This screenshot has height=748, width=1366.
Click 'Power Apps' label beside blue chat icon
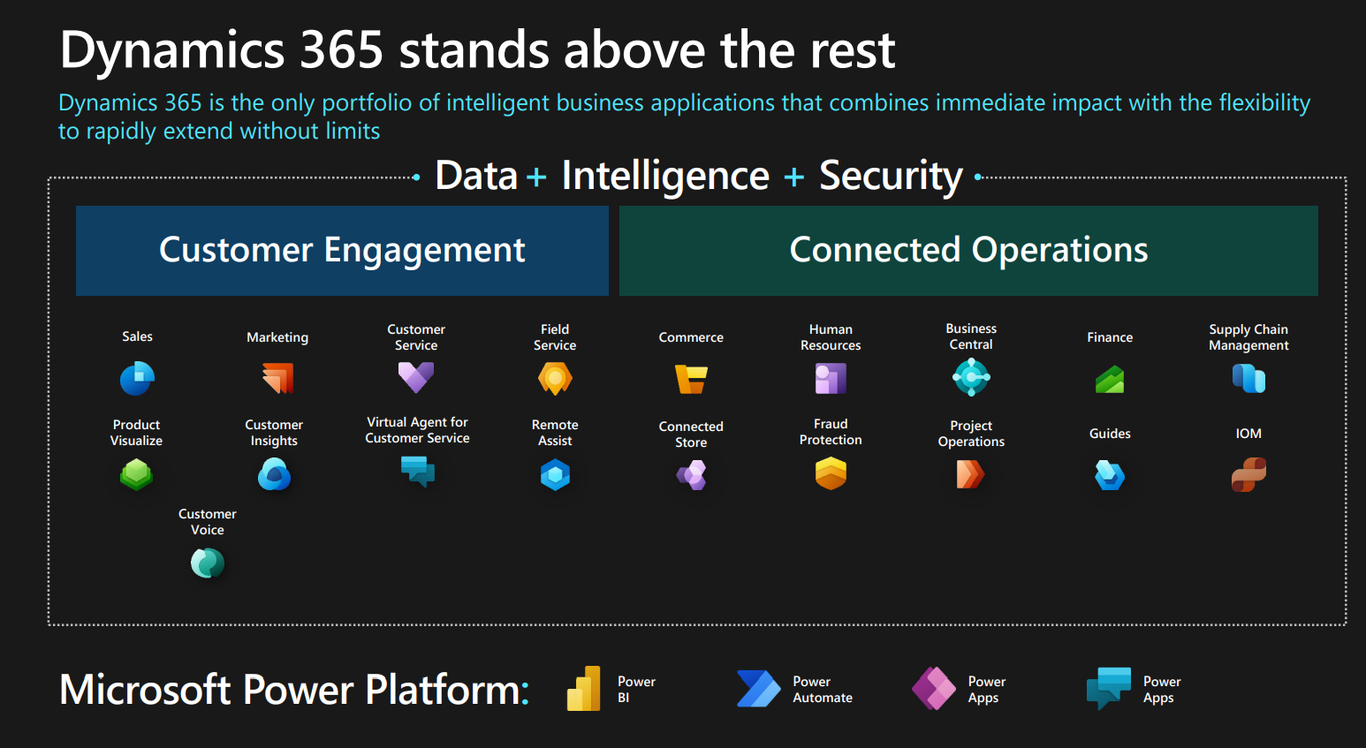point(1162,690)
